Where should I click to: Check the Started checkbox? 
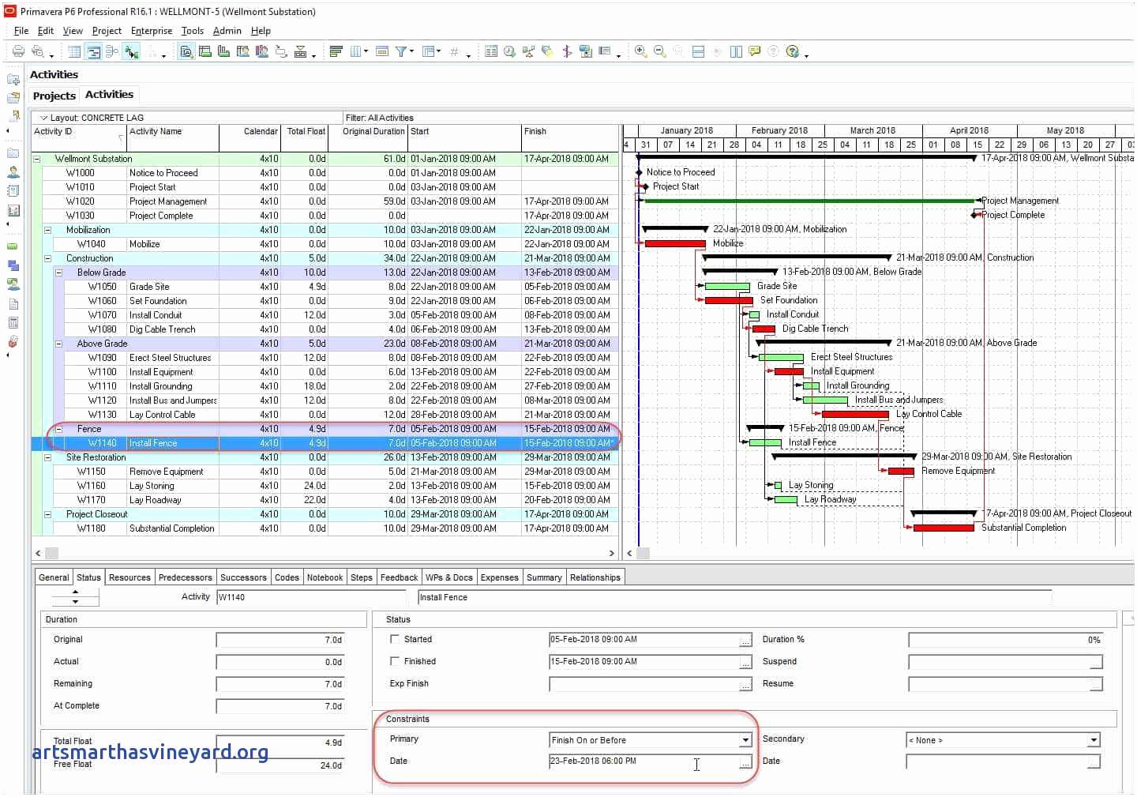coord(395,639)
